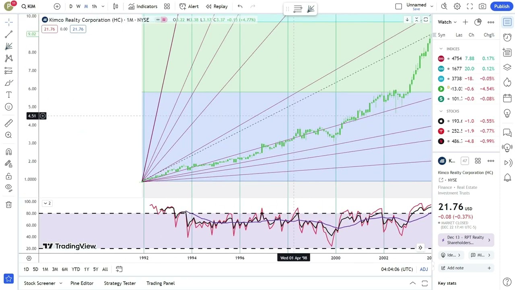Image resolution: width=515 pixels, height=290 pixels.
Task: Expand the Unnamed layout dropdown
Action: (x=432, y=6)
